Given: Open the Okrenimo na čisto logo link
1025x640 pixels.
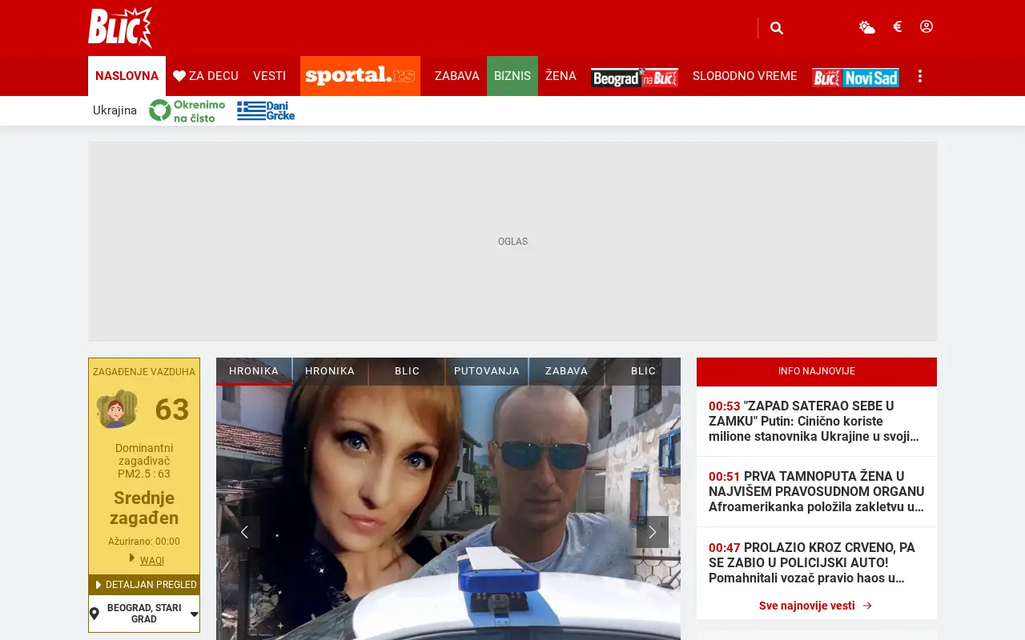Looking at the screenshot, I should click(187, 110).
